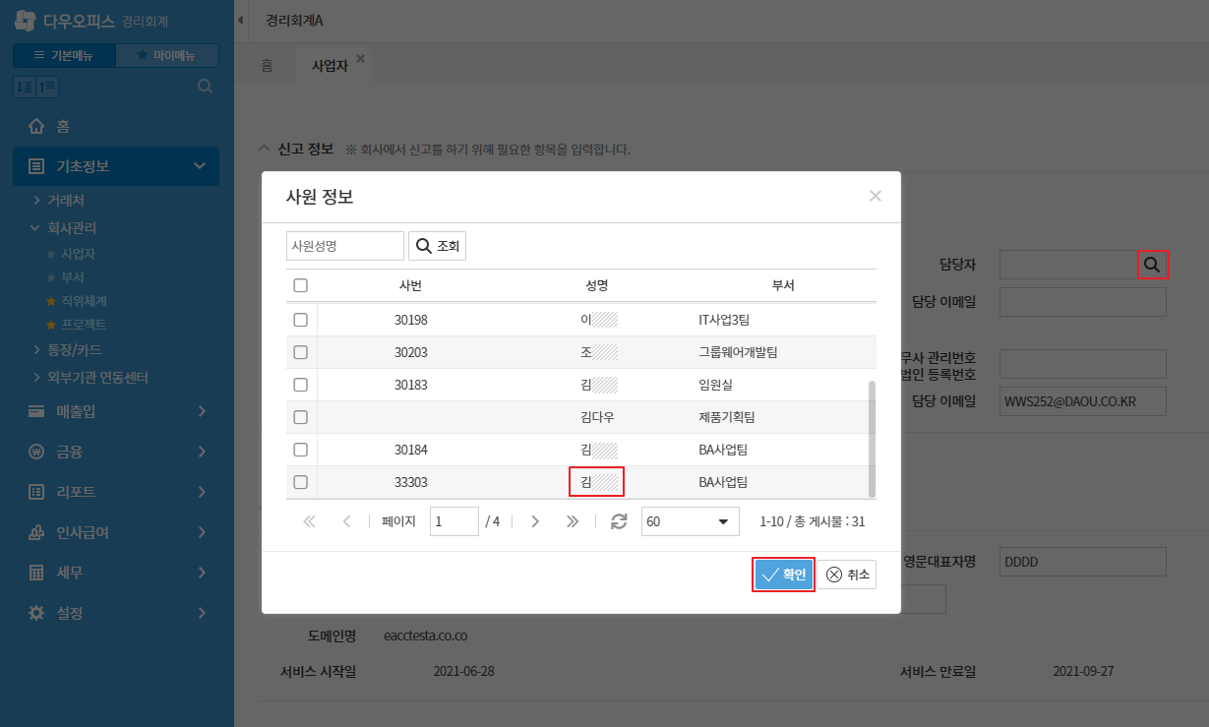Open 홈 from the sidebar

pos(62,126)
